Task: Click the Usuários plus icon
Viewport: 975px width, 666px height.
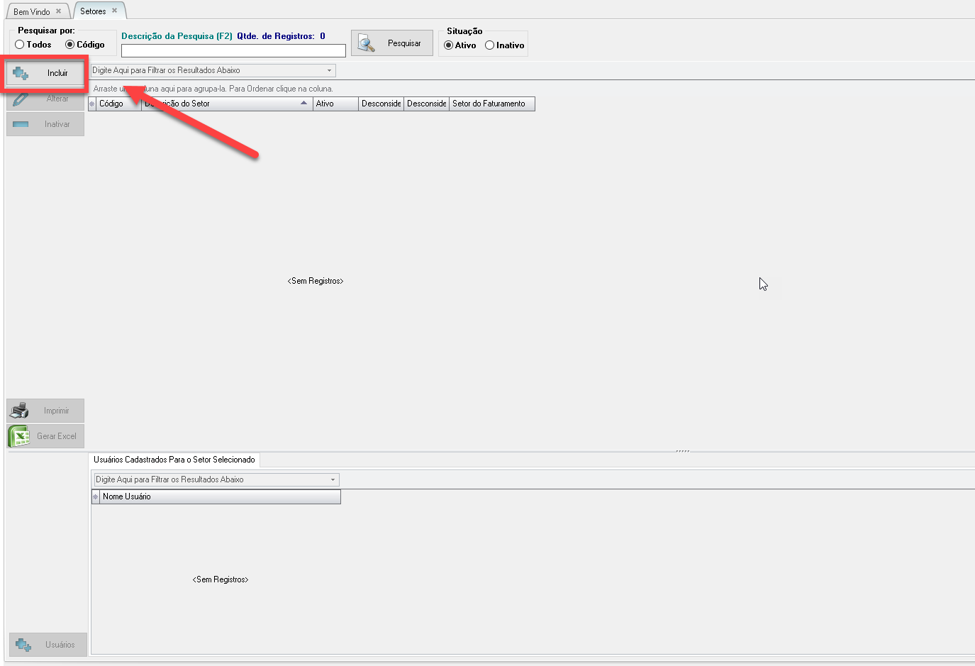Action: (23, 645)
